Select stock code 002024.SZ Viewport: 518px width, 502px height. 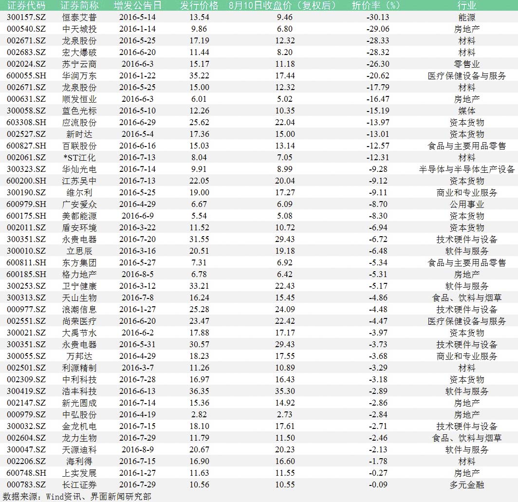26,64
